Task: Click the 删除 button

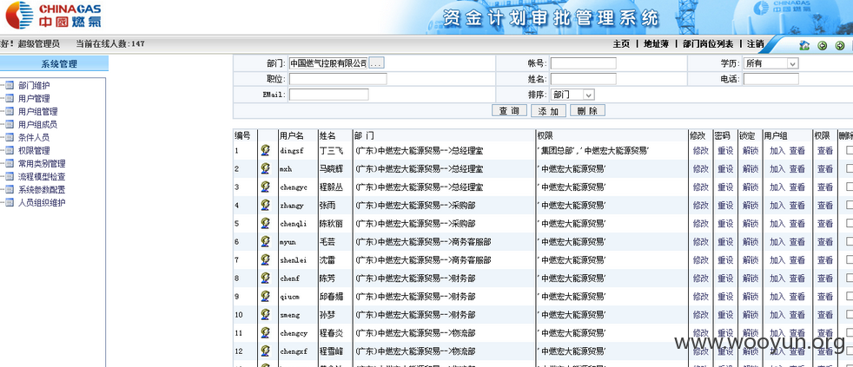Action: click(x=587, y=111)
